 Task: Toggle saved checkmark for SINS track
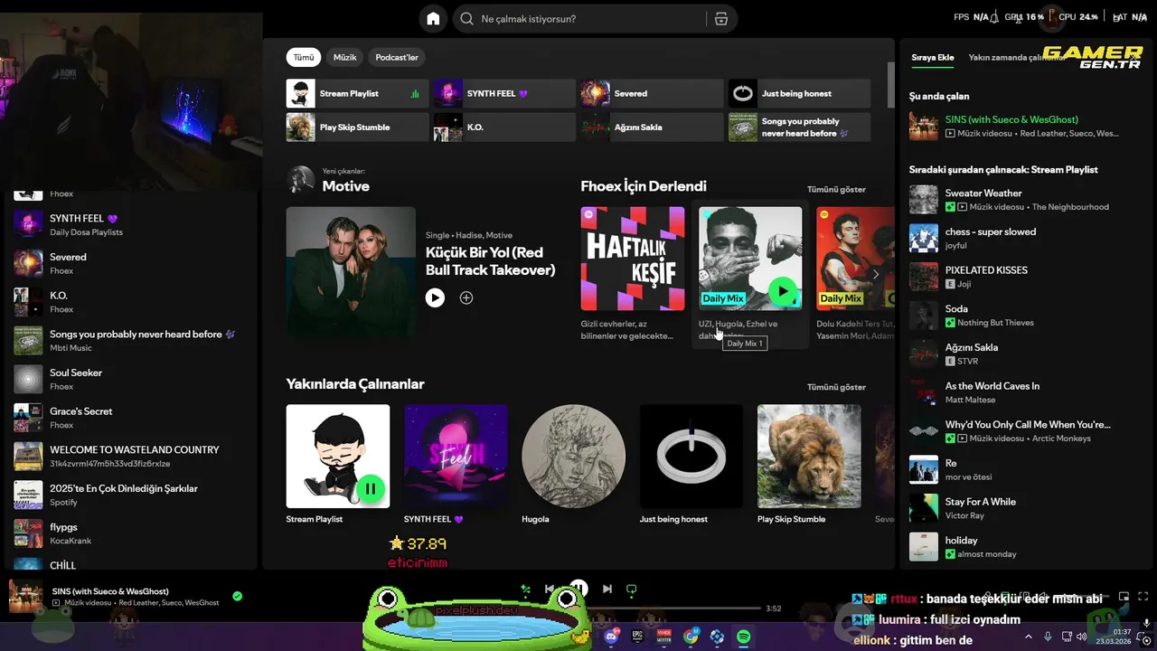click(237, 596)
